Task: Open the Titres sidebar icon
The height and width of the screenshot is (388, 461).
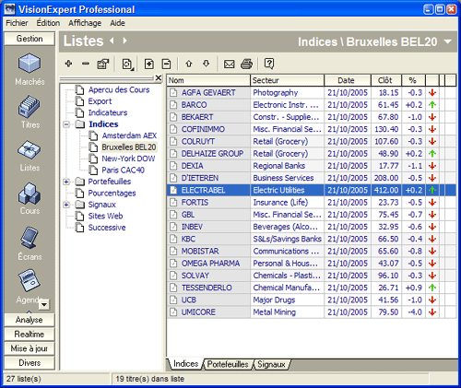Action: pyautogui.click(x=30, y=107)
